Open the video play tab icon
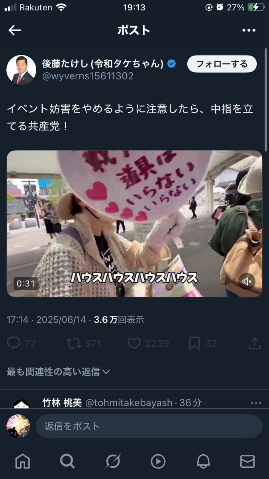 click(158, 461)
